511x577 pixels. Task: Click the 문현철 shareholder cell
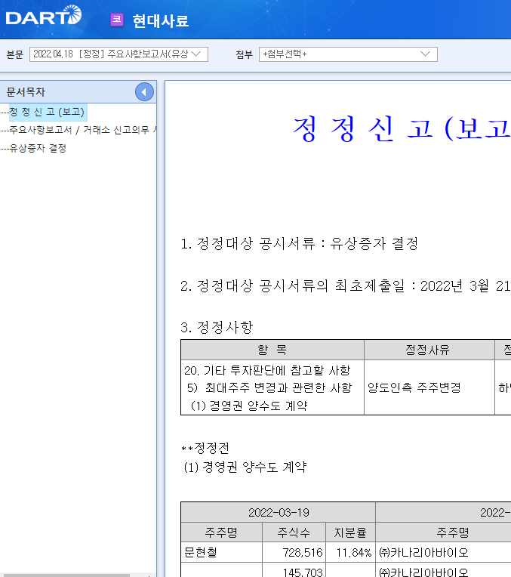point(221,552)
